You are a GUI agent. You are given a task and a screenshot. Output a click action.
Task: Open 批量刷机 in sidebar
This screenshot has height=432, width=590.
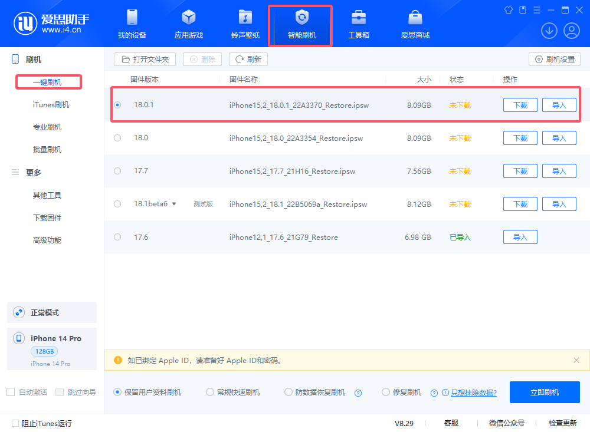click(47, 150)
